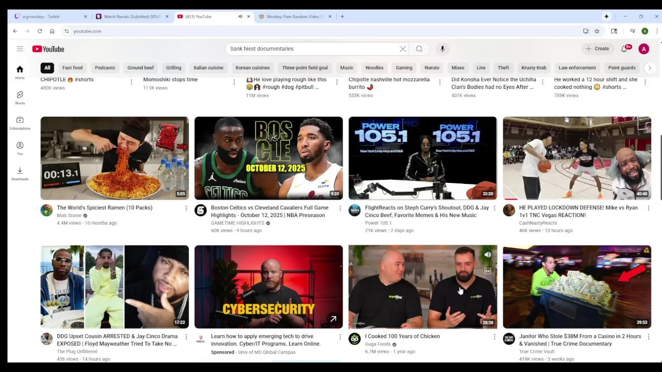This screenshot has width=662, height=372.
Task: Bookmark this page with star icon
Action: point(597,31)
